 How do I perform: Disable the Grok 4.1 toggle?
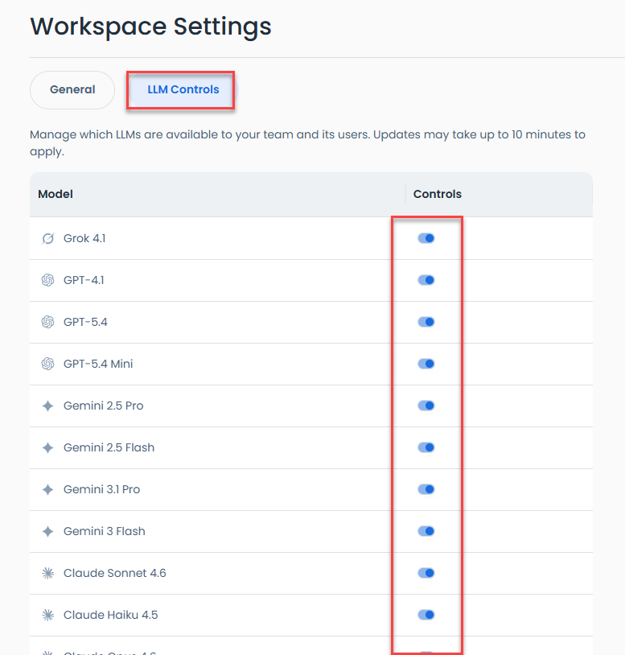coord(426,238)
